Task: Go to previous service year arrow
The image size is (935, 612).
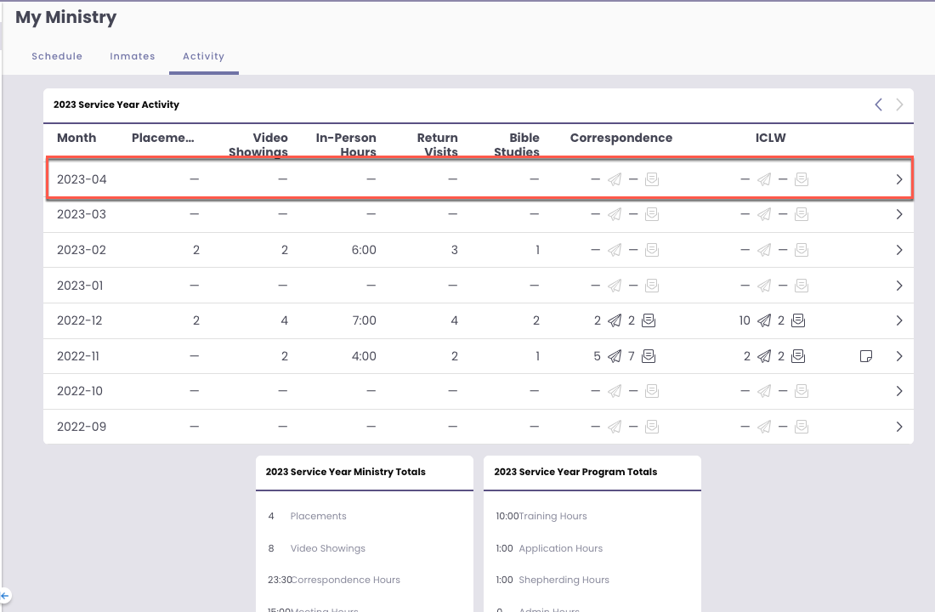Action: pyautogui.click(x=878, y=105)
